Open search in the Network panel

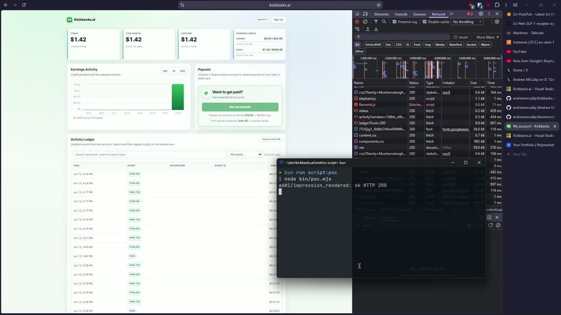click(x=384, y=22)
